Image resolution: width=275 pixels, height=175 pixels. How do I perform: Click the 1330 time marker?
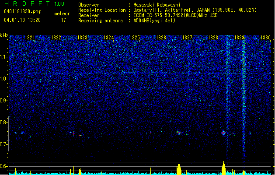click(x=265, y=38)
